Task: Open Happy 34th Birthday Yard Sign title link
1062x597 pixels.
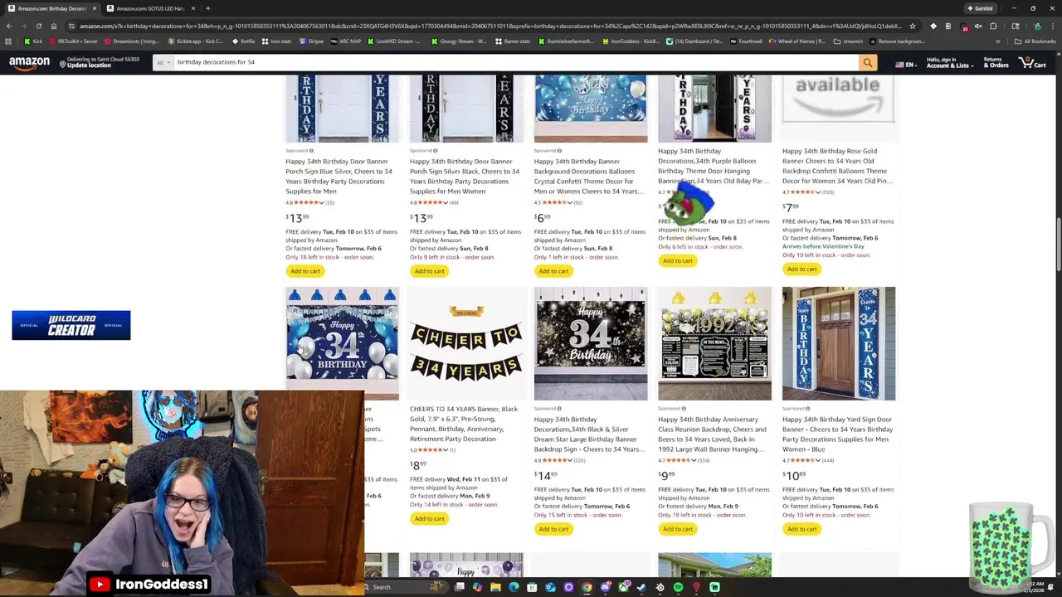Action: (x=837, y=434)
